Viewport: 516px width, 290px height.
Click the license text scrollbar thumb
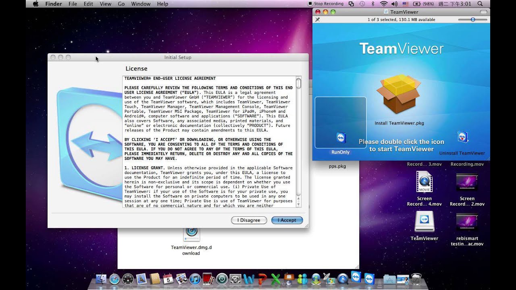298,83
